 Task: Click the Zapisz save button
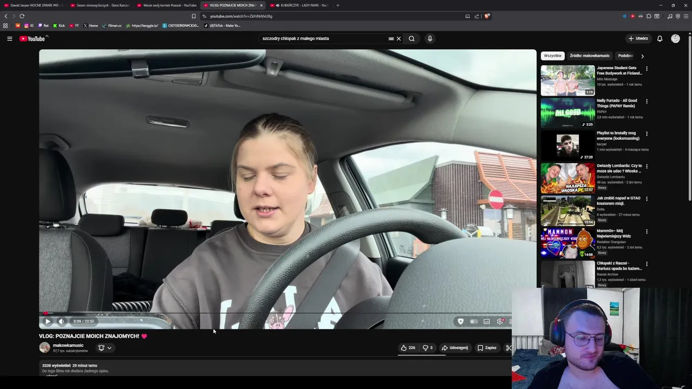(487, 348)
